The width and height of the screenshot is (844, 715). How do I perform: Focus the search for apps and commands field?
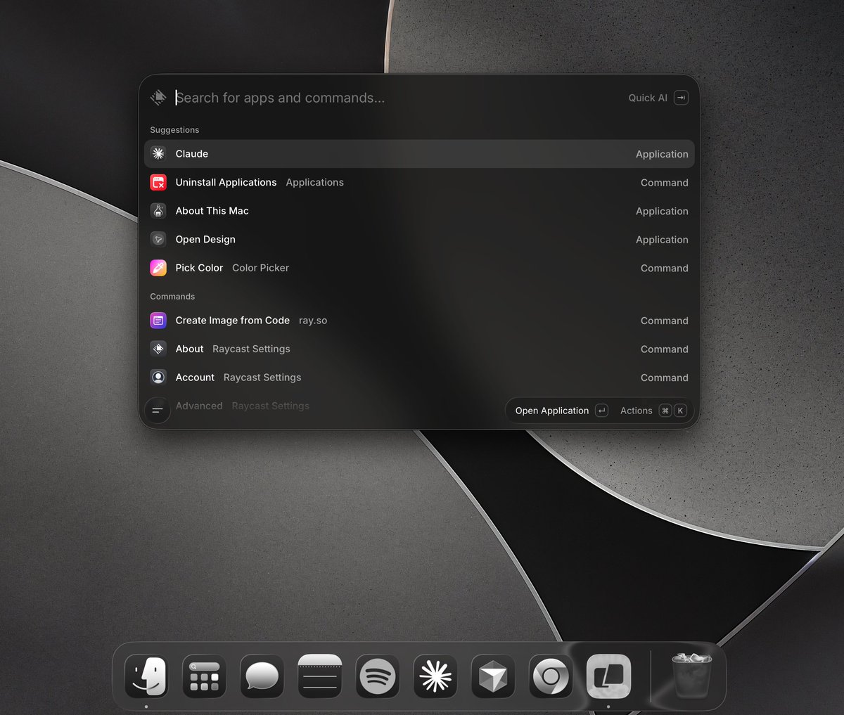tap(397, 98)
